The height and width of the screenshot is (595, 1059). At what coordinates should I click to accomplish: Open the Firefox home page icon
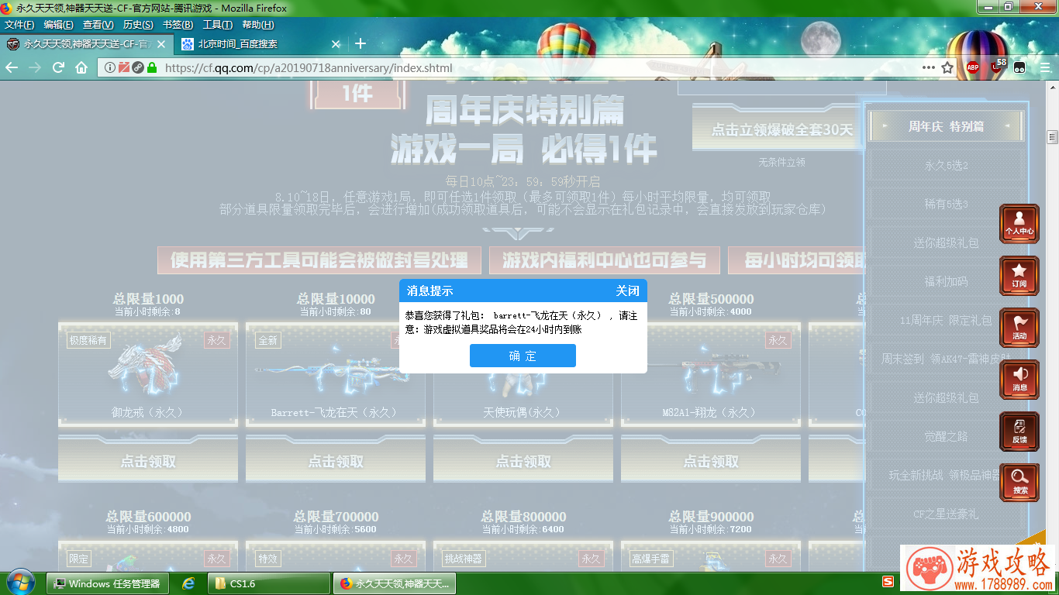click(x=81, y=67)
